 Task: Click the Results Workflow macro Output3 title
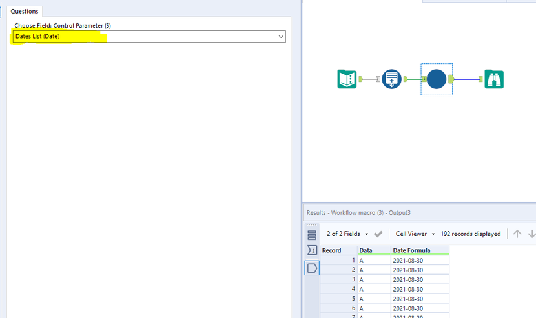click(358, 212)
